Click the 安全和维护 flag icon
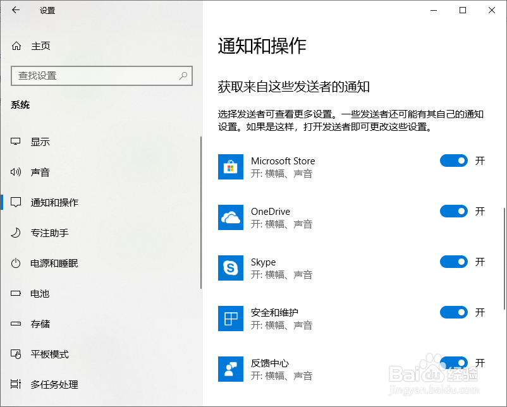 point(231,319)
